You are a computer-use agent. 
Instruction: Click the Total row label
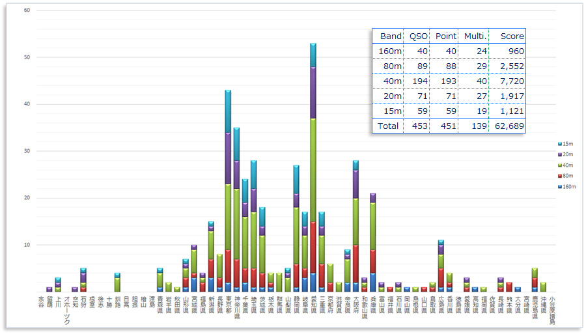pyautogui.click(x=389, y=126)
